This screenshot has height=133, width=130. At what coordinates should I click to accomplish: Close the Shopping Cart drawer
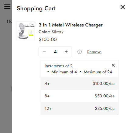coord(123,7)
